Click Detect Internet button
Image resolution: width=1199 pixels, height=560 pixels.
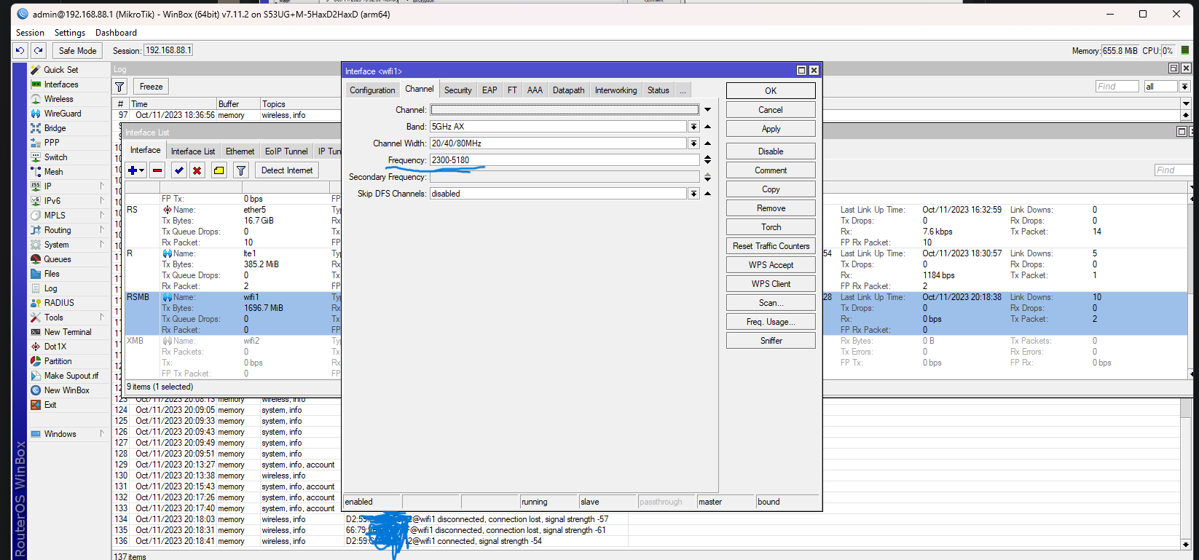287,170
